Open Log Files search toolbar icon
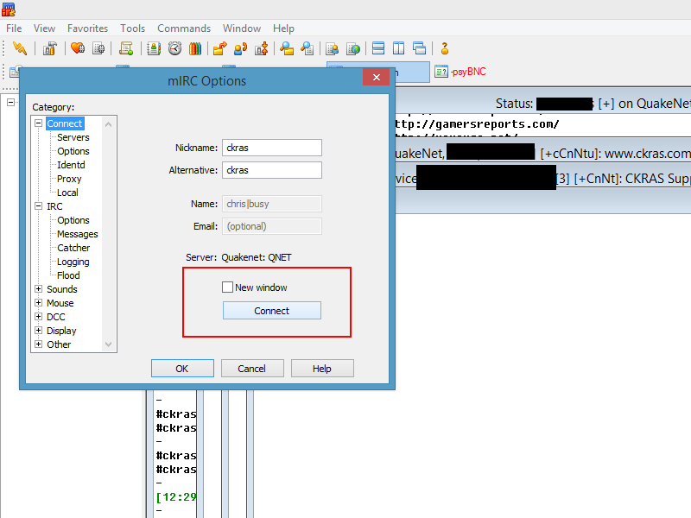Viewport: 691px width, 518px height. click(307, 48)
